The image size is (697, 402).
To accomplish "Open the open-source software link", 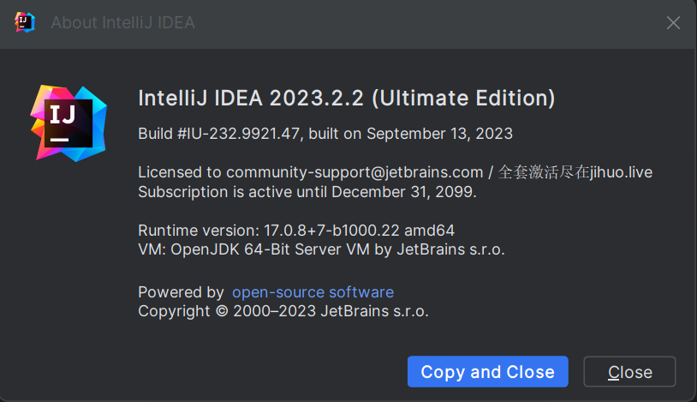I will tap(313, 292).
